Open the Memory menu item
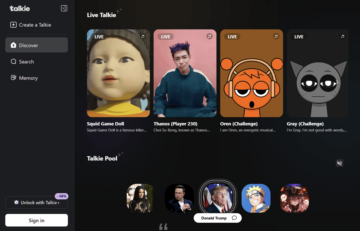Viewport: 360px width, 231px height. (x=36, y=78)
